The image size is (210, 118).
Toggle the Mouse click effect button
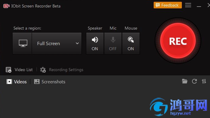click(x=131, y=43)
